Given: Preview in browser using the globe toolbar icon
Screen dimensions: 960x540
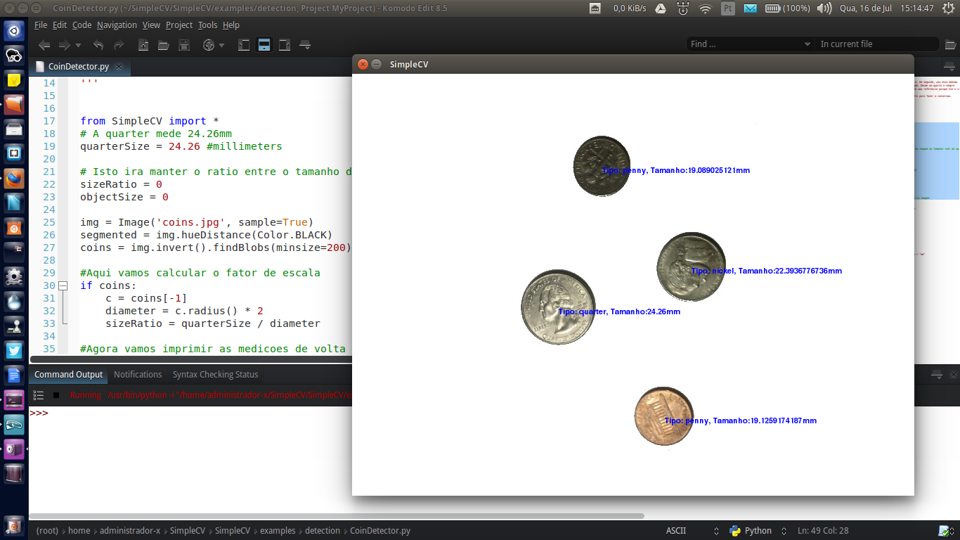Looking at the screenshot, I should click(x=209, y=44).
